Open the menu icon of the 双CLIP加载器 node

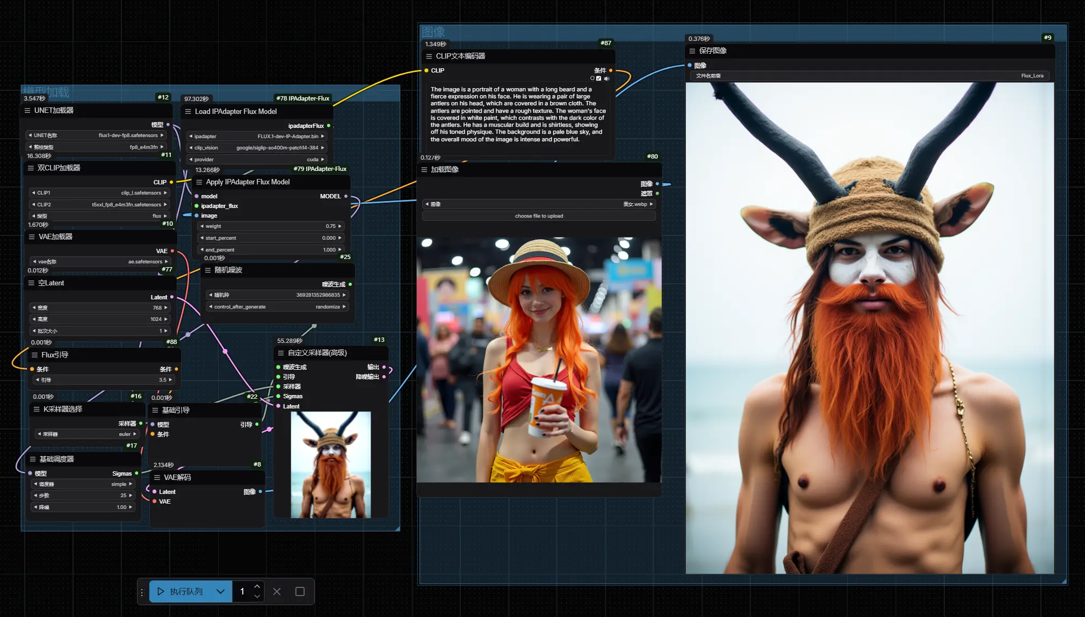point(31,168)
